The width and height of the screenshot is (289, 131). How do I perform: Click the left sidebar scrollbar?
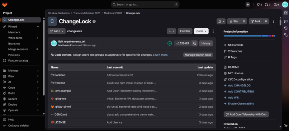point(44,57)
